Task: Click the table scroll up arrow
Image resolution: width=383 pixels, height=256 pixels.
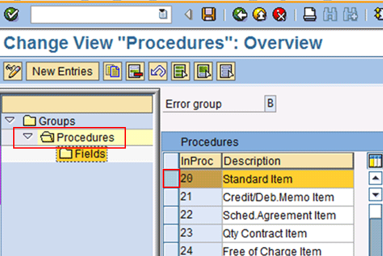Action: pyautogui.click(x=375, y=178)
